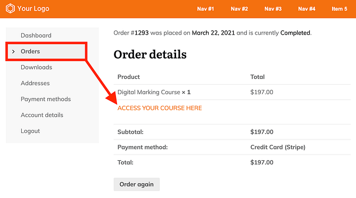This screenshot has height=198, width=356.
Task: Go to Nav #3 menu item
Action: pyautogui.click(x=273, y=9)
